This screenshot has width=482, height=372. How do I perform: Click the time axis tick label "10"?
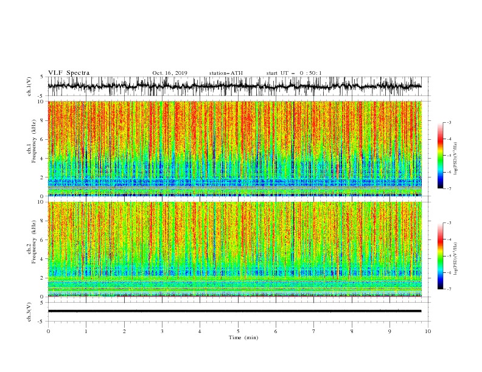tap(428, 331)
